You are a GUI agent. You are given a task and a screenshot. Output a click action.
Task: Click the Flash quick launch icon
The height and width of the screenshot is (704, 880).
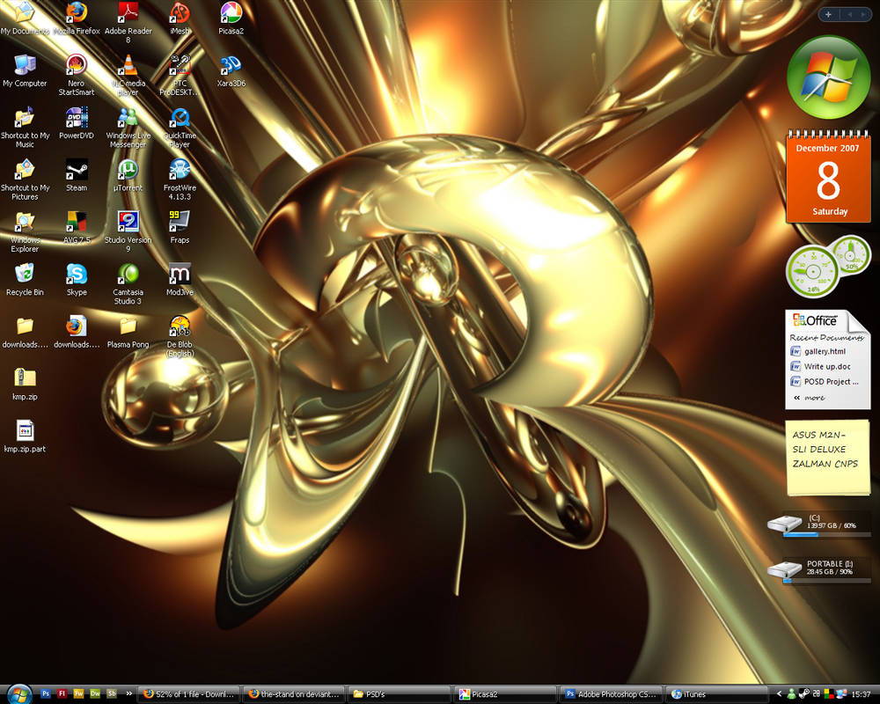[62, 694]
